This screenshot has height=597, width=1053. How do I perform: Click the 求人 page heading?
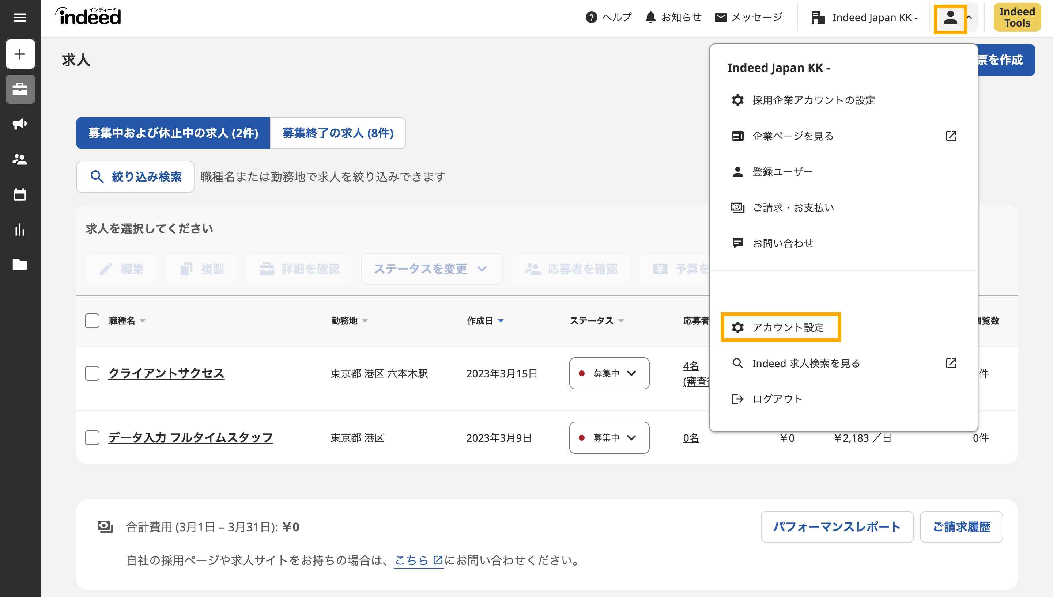pyautogui.click(x=76, y=60)
